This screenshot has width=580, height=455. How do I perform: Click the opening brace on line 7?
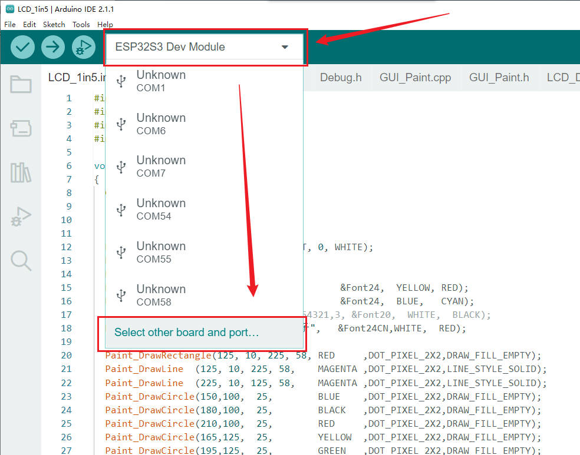click(x=97, y=180)
